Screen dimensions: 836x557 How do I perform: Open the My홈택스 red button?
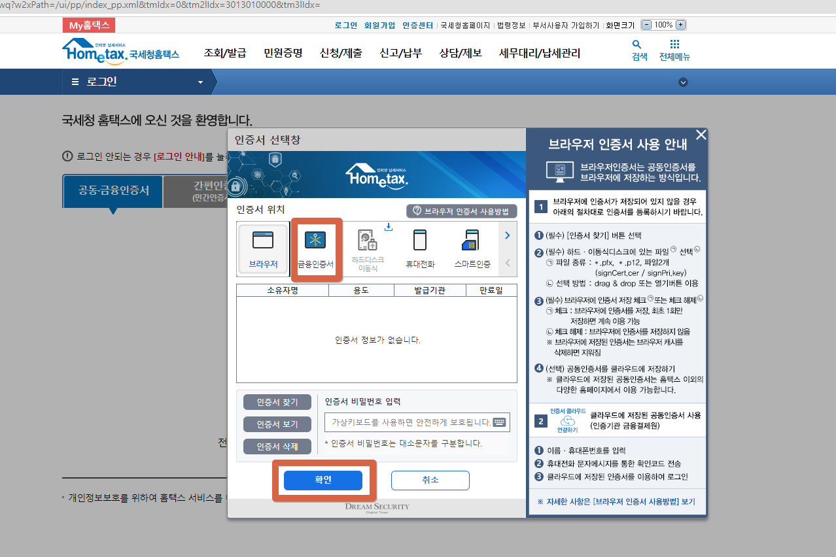(x=89, y=25)
